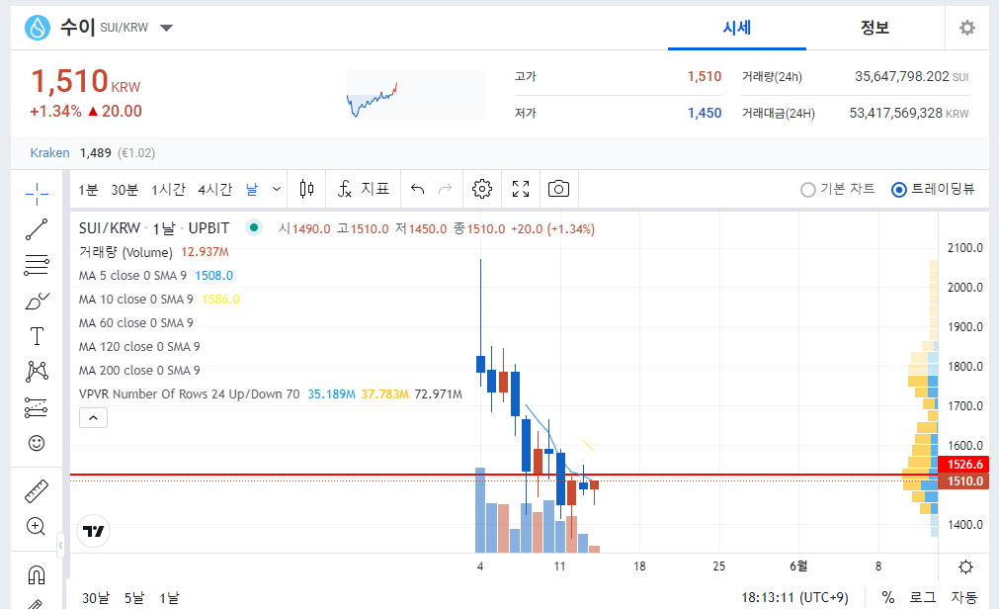Set range to 1날
Viewport: 999px width, 609px height.
click(x=170, y=597)
